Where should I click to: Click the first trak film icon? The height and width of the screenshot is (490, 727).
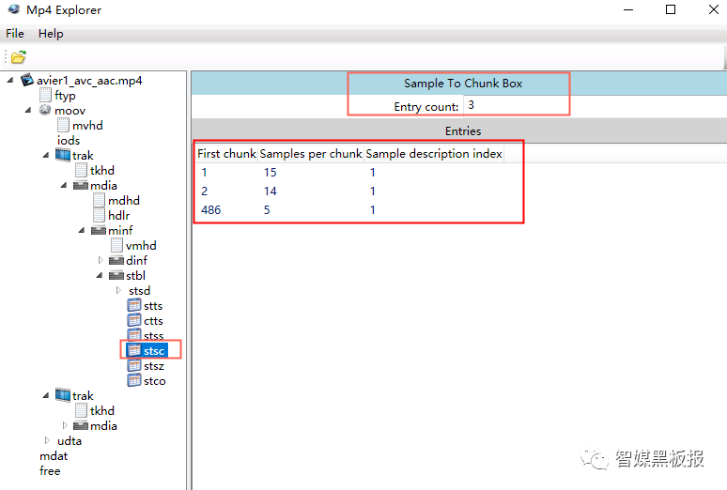[x=63, y=155]
